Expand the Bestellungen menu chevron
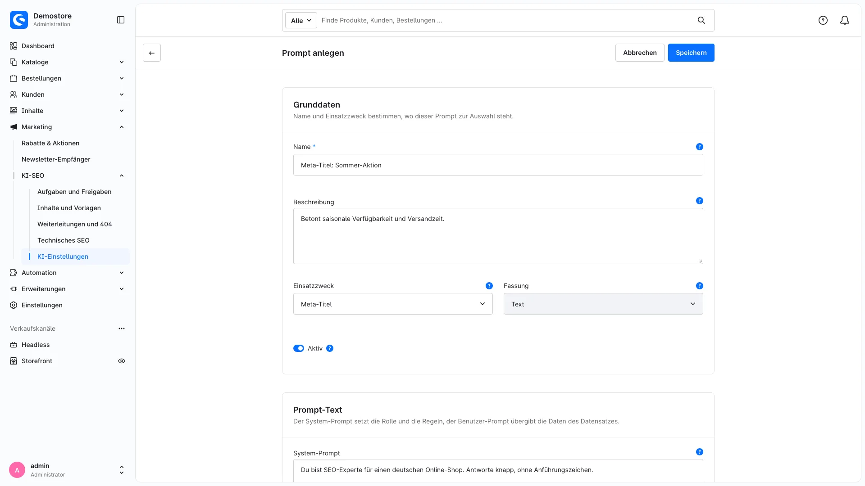Viewport: 865px width, 486px height. pyautogui.click(x=122, y=78)
